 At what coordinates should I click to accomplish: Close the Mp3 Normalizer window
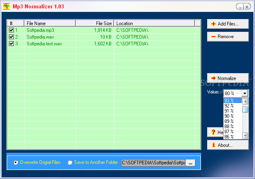click(x=247, y=7)
